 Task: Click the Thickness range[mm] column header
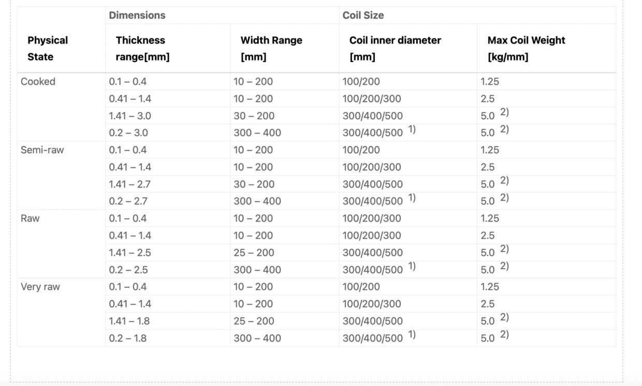142,48
